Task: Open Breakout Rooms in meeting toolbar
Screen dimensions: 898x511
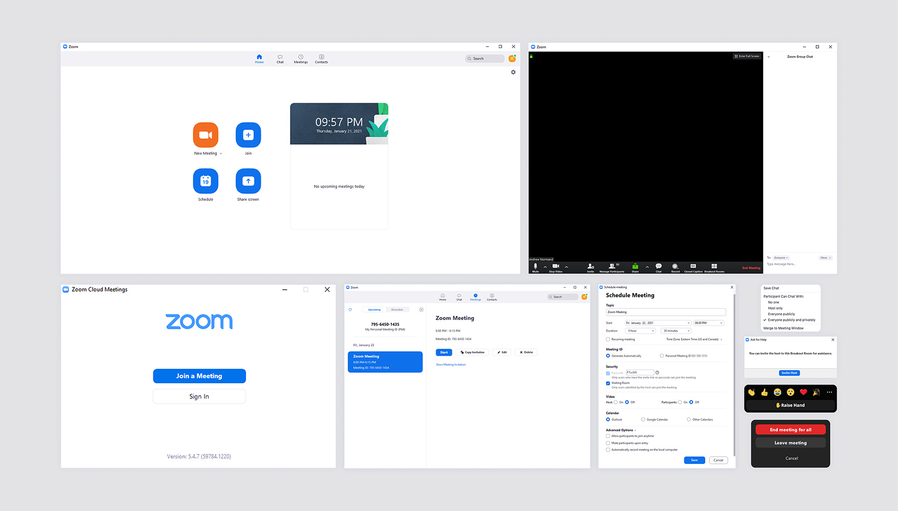Action: [714, 267]
